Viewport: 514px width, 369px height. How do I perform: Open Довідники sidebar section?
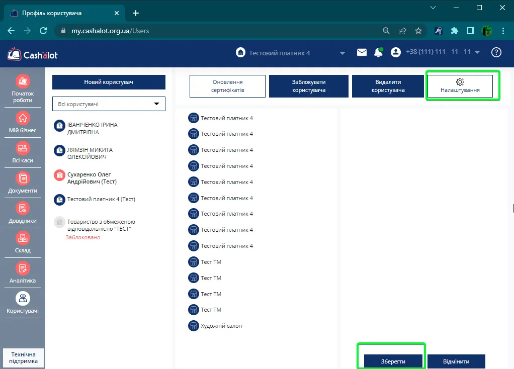[x=23, y=209]
